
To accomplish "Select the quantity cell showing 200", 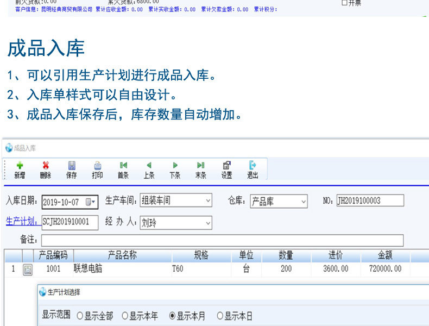I will pyautogui.click(x=286, y=269).
